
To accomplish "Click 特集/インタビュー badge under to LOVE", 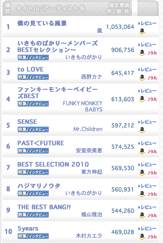I will (33, 77).
